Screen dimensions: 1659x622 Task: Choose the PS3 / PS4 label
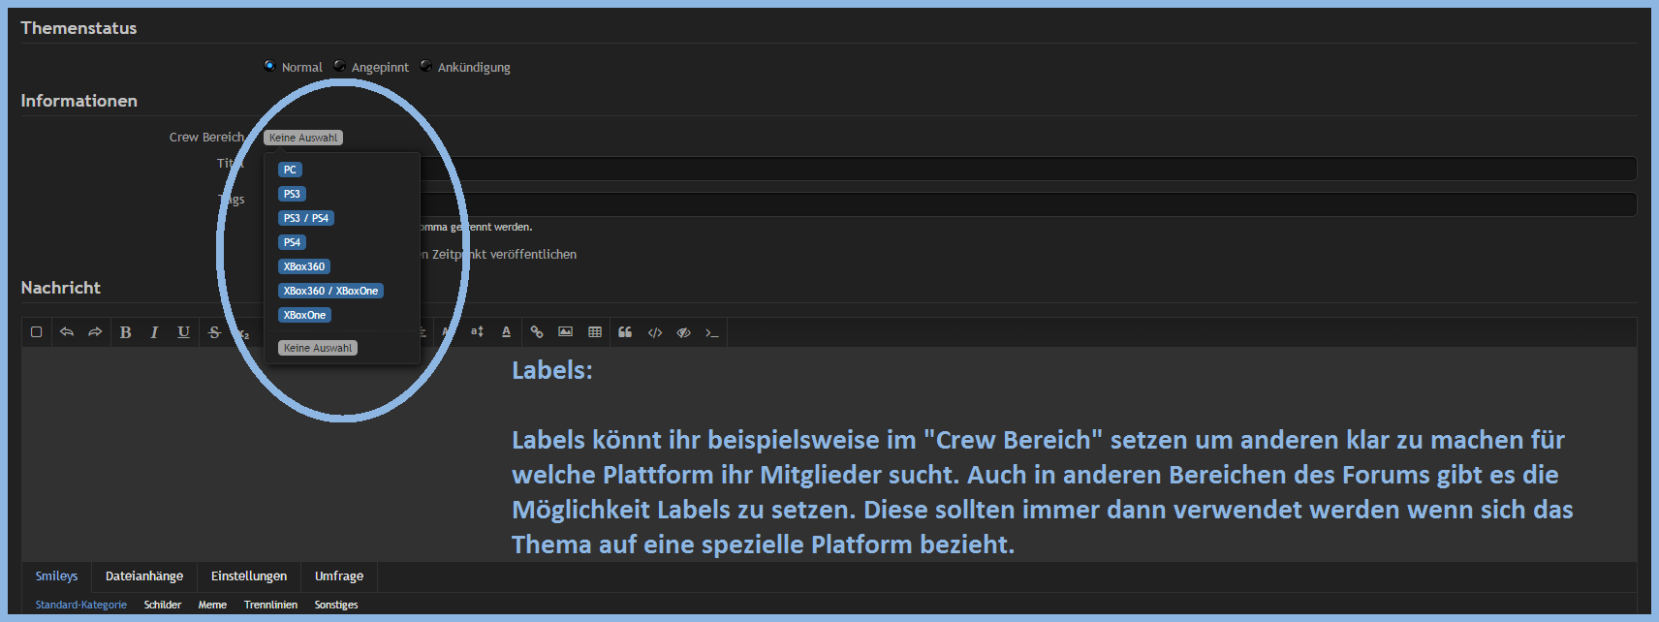tap(306, 218)
